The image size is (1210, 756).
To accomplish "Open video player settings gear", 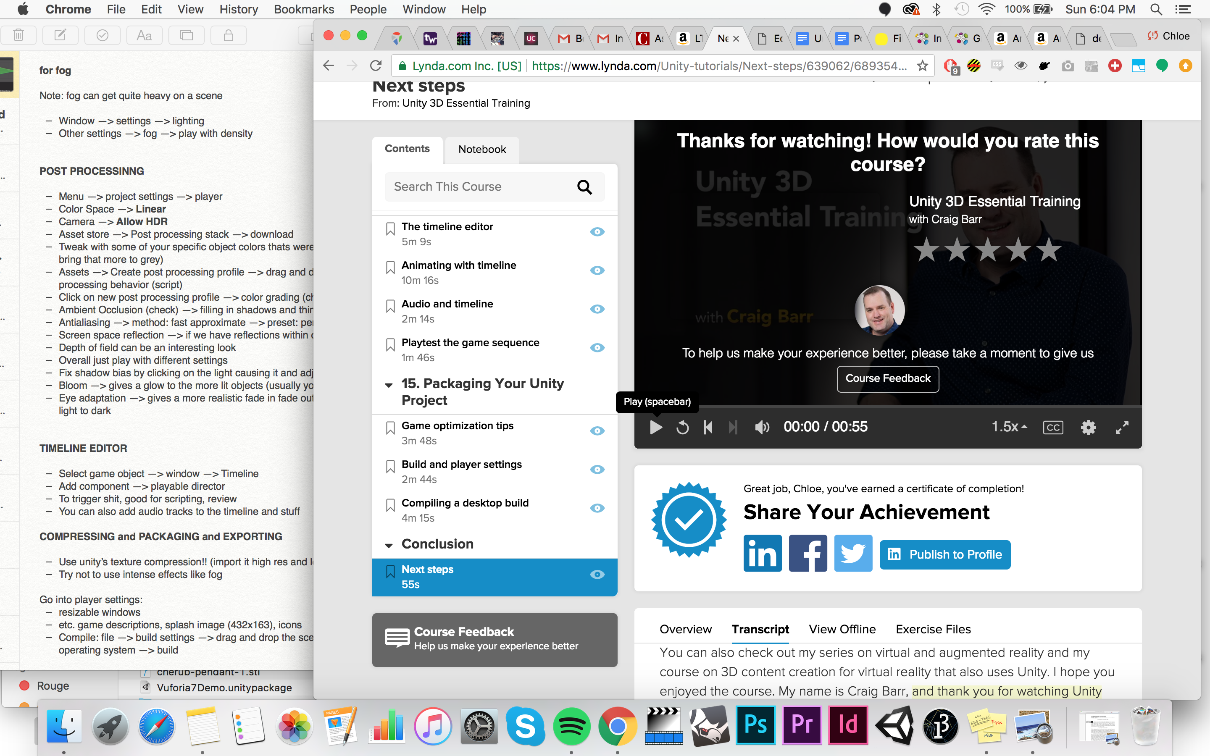I will click(1089, 428).
